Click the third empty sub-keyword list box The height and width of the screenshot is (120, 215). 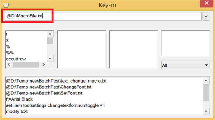point(134,49)
